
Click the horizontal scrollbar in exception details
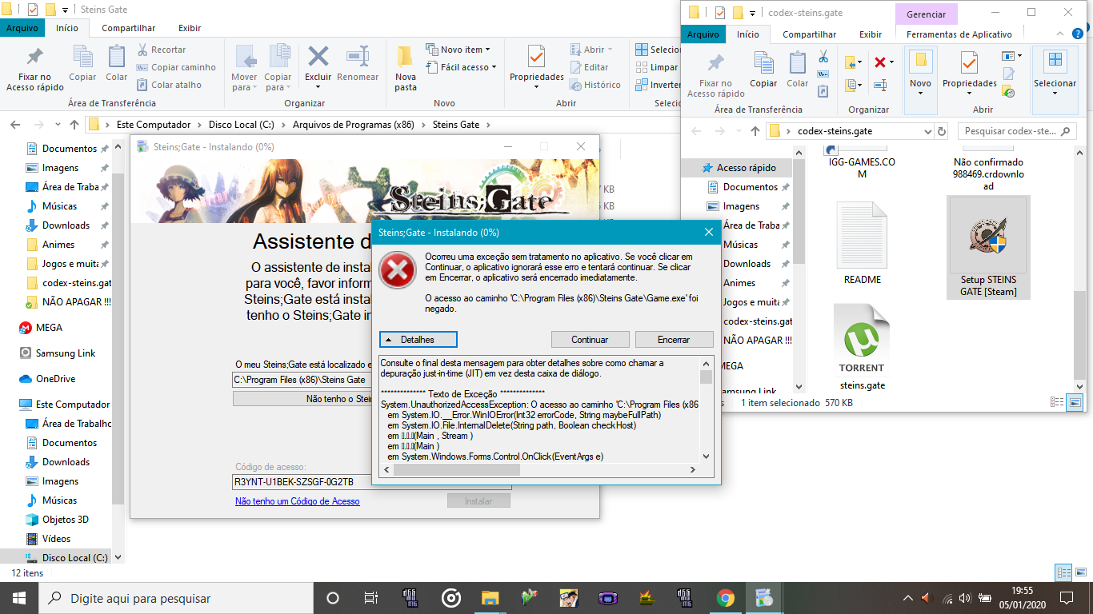click(456, 469)
